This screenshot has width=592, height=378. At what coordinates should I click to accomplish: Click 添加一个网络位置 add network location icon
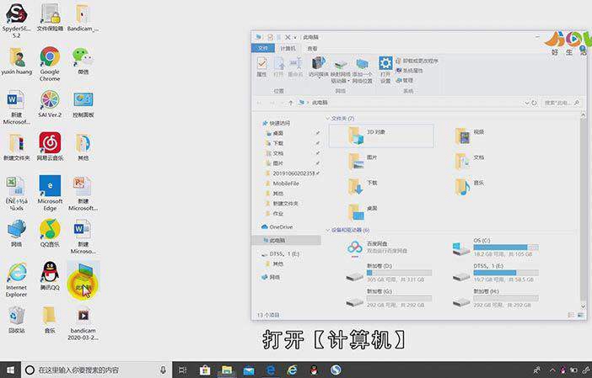(362, 71)
